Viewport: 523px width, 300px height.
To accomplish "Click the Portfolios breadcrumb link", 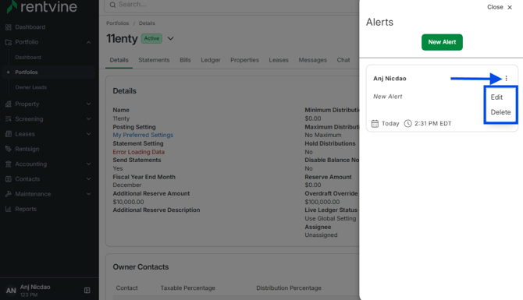I will (117, 23).
